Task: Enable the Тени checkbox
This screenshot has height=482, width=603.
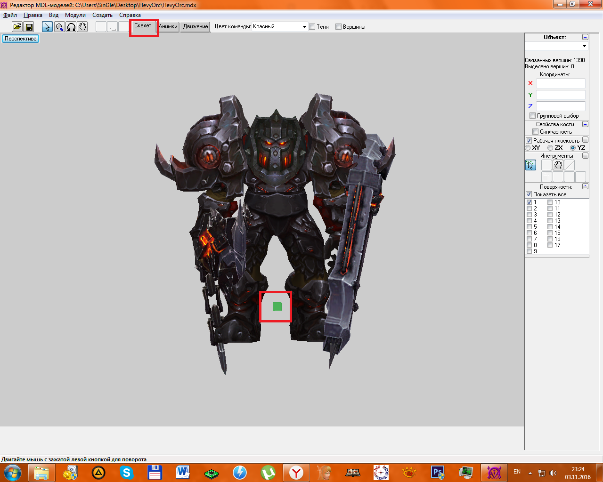Action: 312,27
